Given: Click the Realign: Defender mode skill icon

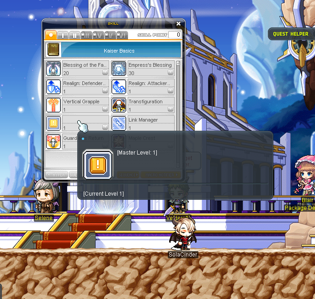Looking at the screenshot, I should (53, 87).
